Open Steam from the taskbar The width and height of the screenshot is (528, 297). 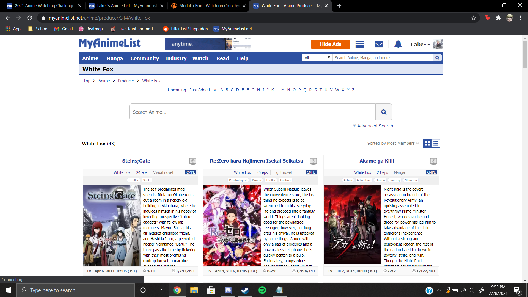pos(245,290)
